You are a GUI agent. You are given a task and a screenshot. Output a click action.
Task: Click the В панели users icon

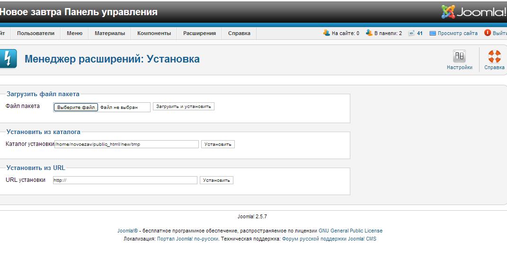[x=369, y=33]
